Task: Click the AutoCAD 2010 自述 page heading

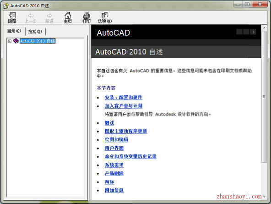Action: [x=129, y=52]
